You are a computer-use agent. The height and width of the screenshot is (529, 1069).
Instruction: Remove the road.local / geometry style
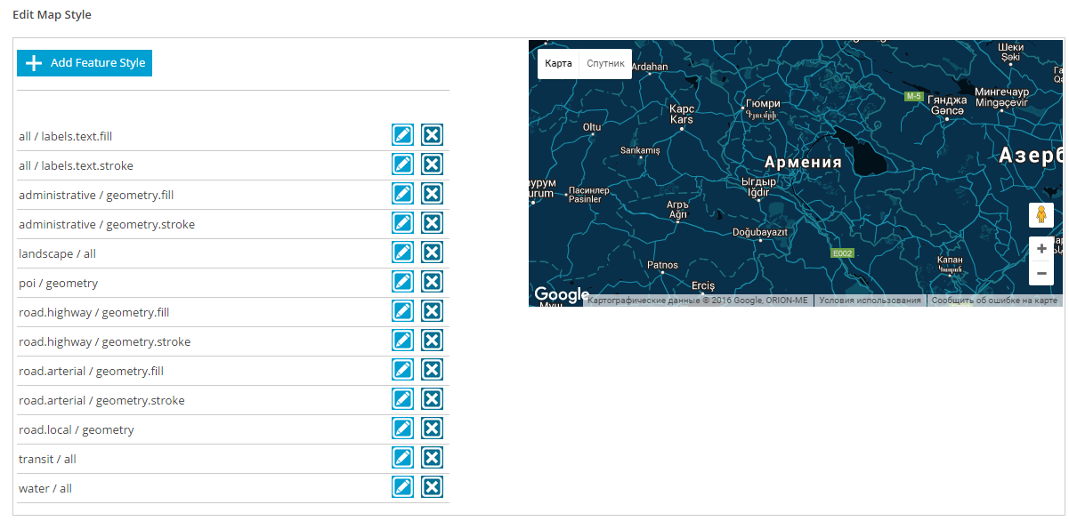(432, 429)
